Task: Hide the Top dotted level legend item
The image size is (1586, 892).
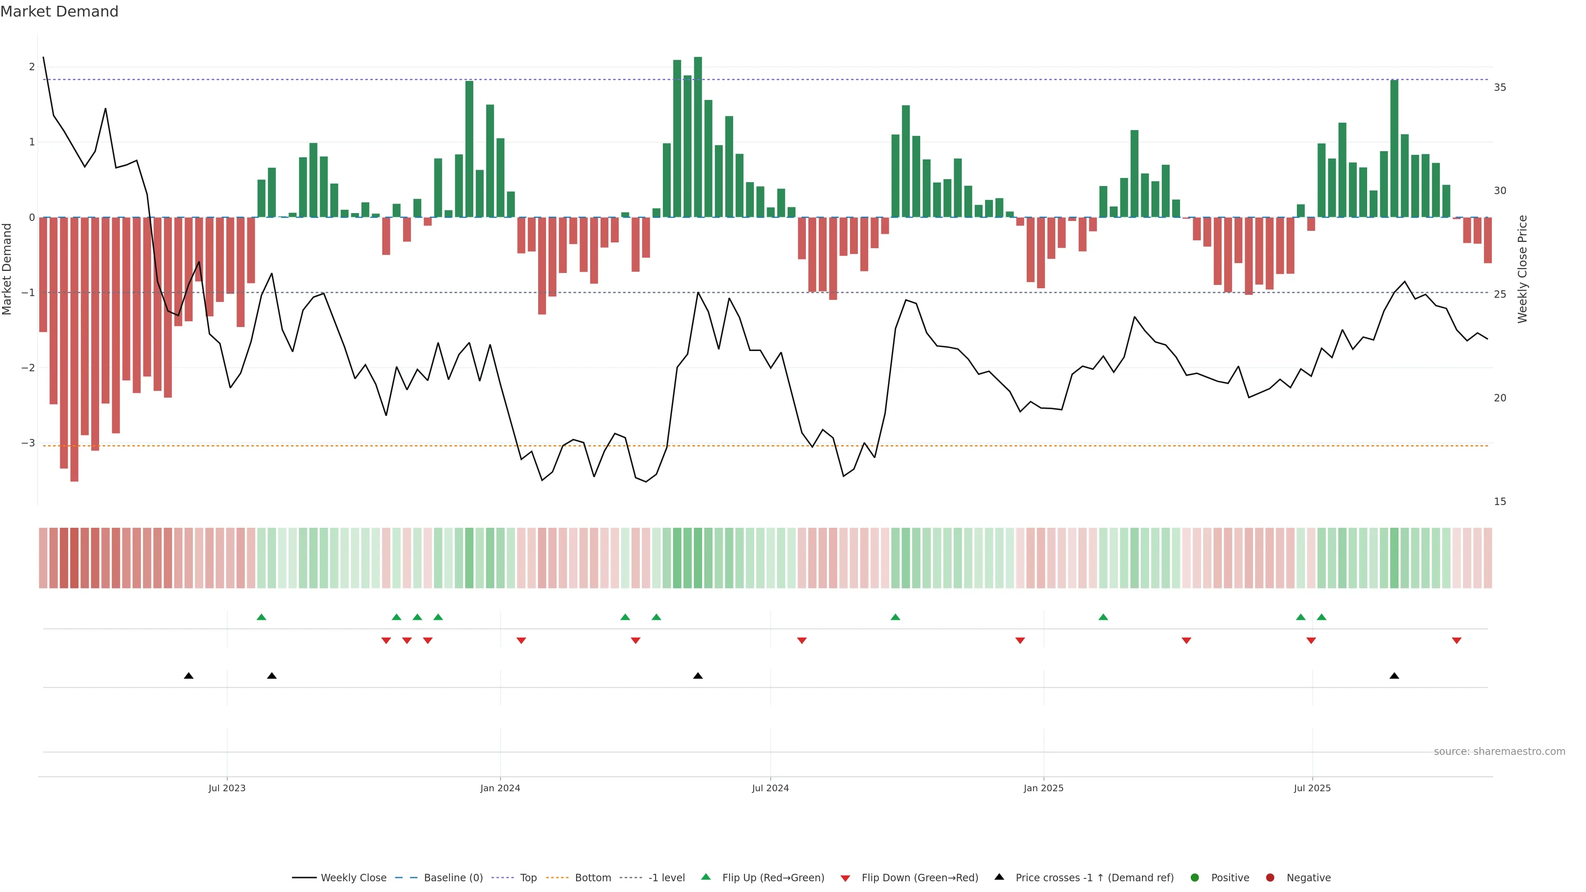Action: 528,878
